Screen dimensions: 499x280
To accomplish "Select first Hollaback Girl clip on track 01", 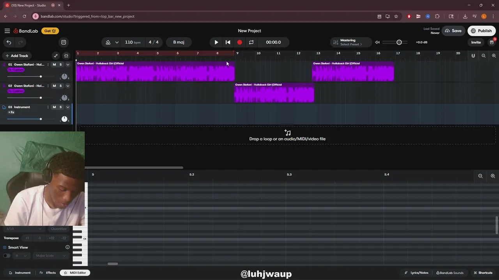I will (x=155, y=71).
